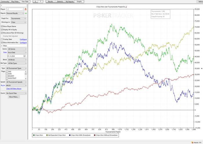The width and height of the screenshot is (203, 144).
Task: Click the Refresh button
Action: tap(200, 1)
